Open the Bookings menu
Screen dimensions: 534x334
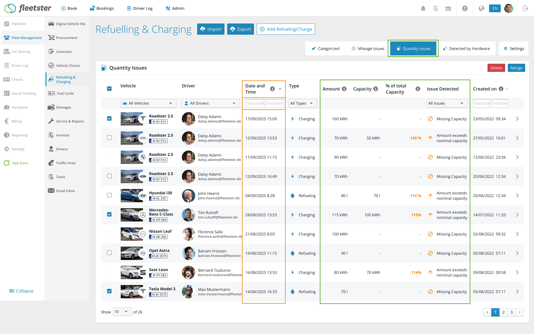point(102,8)
